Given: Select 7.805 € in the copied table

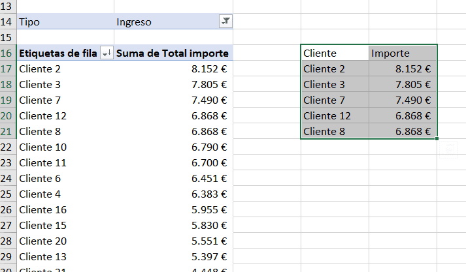Looking at the screenshot, I should click(403, 85).
